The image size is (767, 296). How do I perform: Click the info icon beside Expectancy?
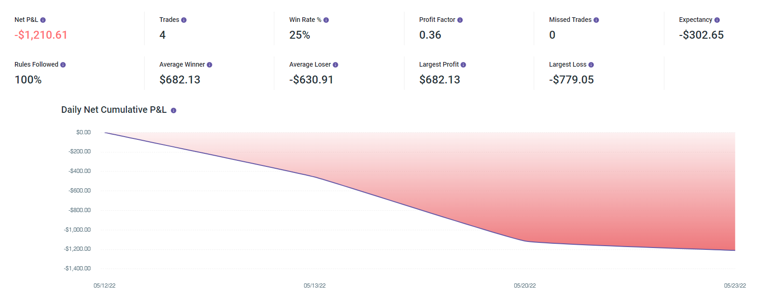pos(717,20)
